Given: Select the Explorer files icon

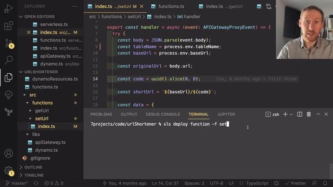Looking at the screenshot, I should pos(8,77).
